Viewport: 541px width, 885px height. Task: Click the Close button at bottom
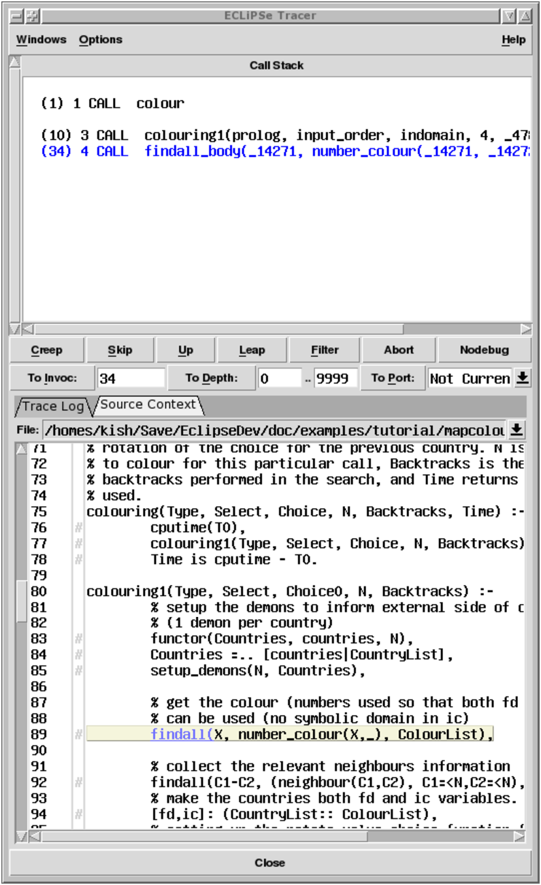pyautogui.click(x=270, y=863)
